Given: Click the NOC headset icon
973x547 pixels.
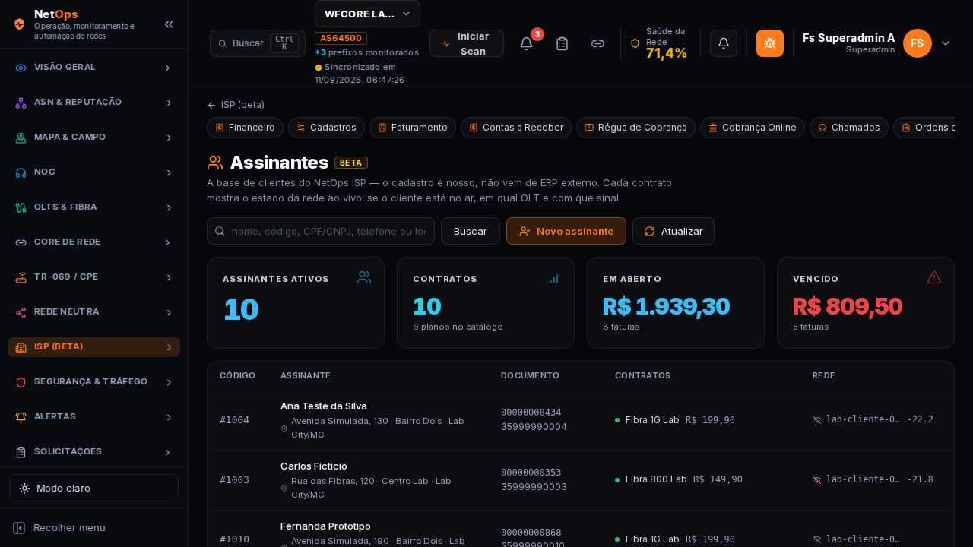Looking at the screenshot, I should 21,172.
